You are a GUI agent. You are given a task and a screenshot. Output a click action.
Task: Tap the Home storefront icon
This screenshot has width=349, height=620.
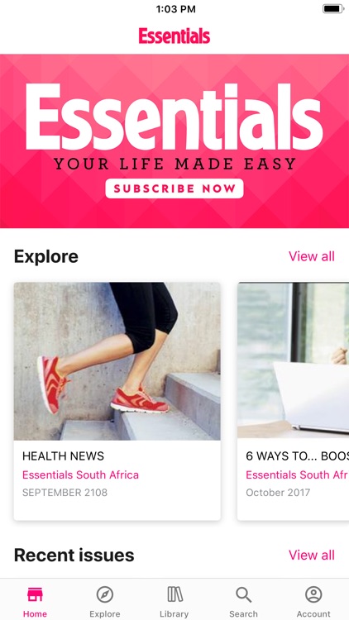[x=35, y=594]
